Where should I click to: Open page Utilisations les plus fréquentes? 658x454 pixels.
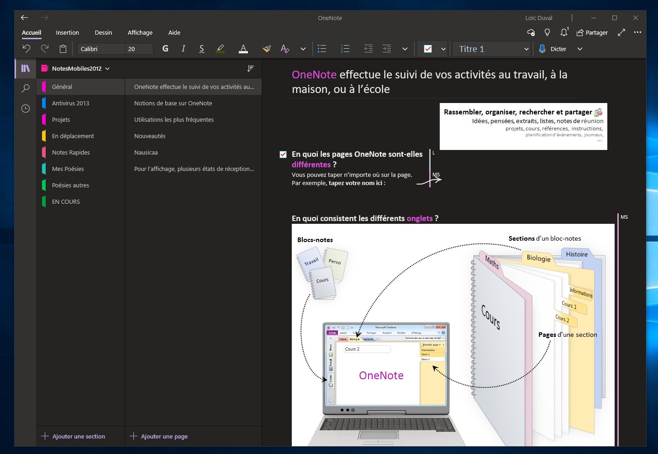194,119
